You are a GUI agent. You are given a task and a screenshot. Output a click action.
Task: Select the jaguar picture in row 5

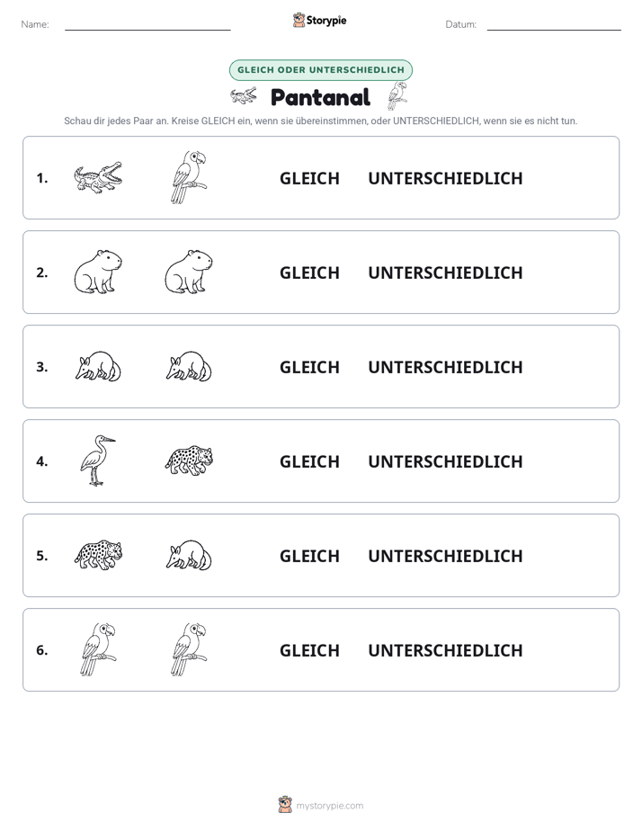click(x=98, y=555)
